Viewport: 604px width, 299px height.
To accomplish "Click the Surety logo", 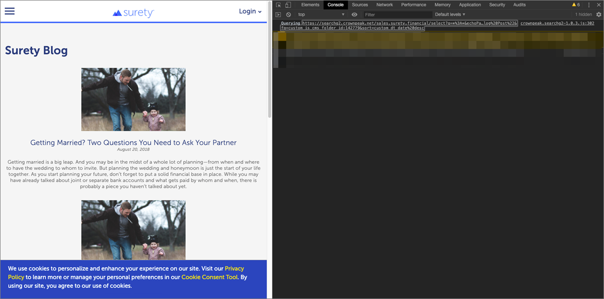I will [133, 13].
